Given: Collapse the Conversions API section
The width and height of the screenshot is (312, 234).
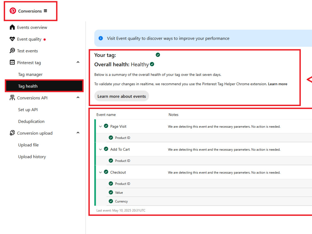Looking at the screenshot, I should (x=78, y=97).
